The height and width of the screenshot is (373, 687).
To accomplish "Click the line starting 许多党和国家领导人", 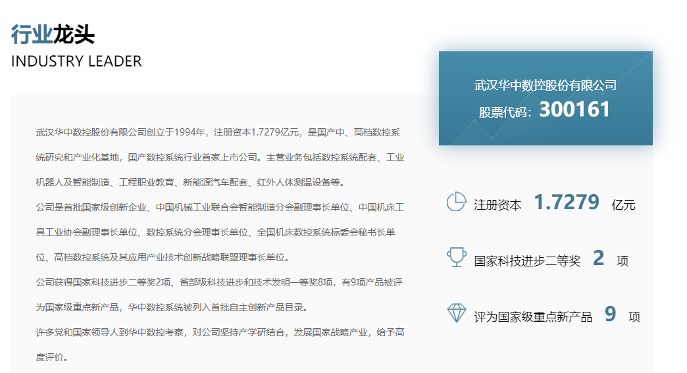I will 220,332.
